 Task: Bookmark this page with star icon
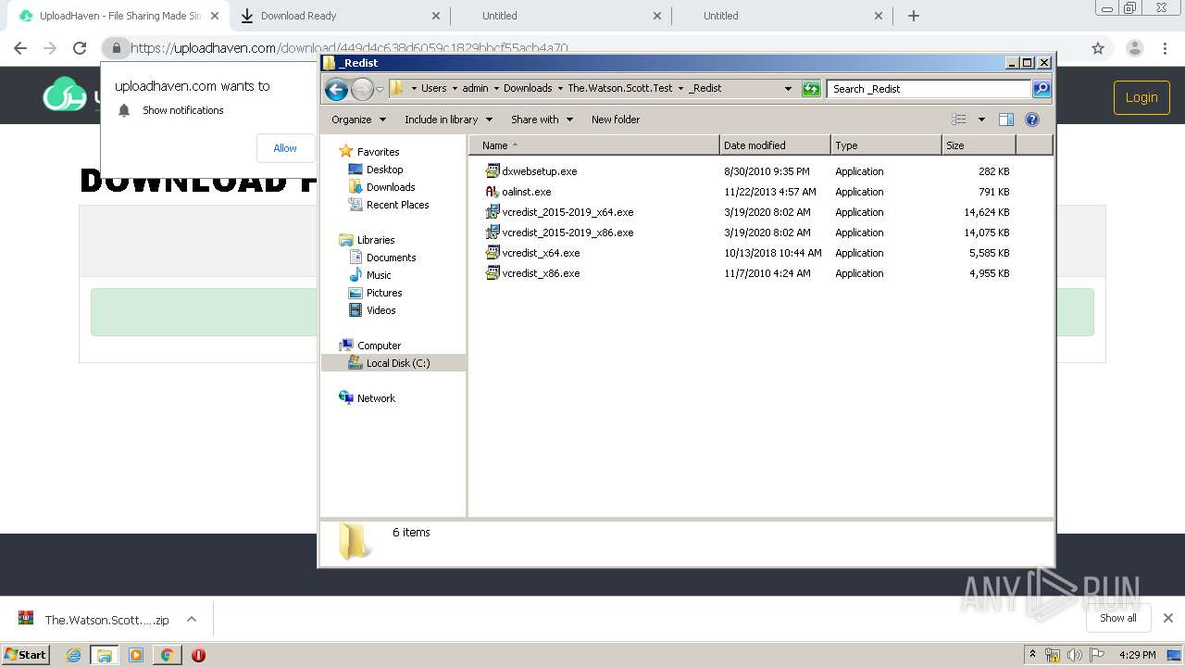point(1098,48)
